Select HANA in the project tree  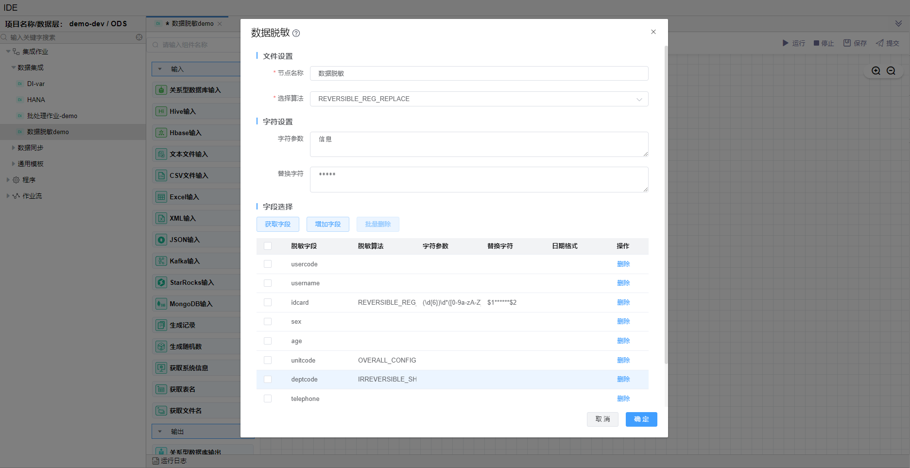pos(36,100)
